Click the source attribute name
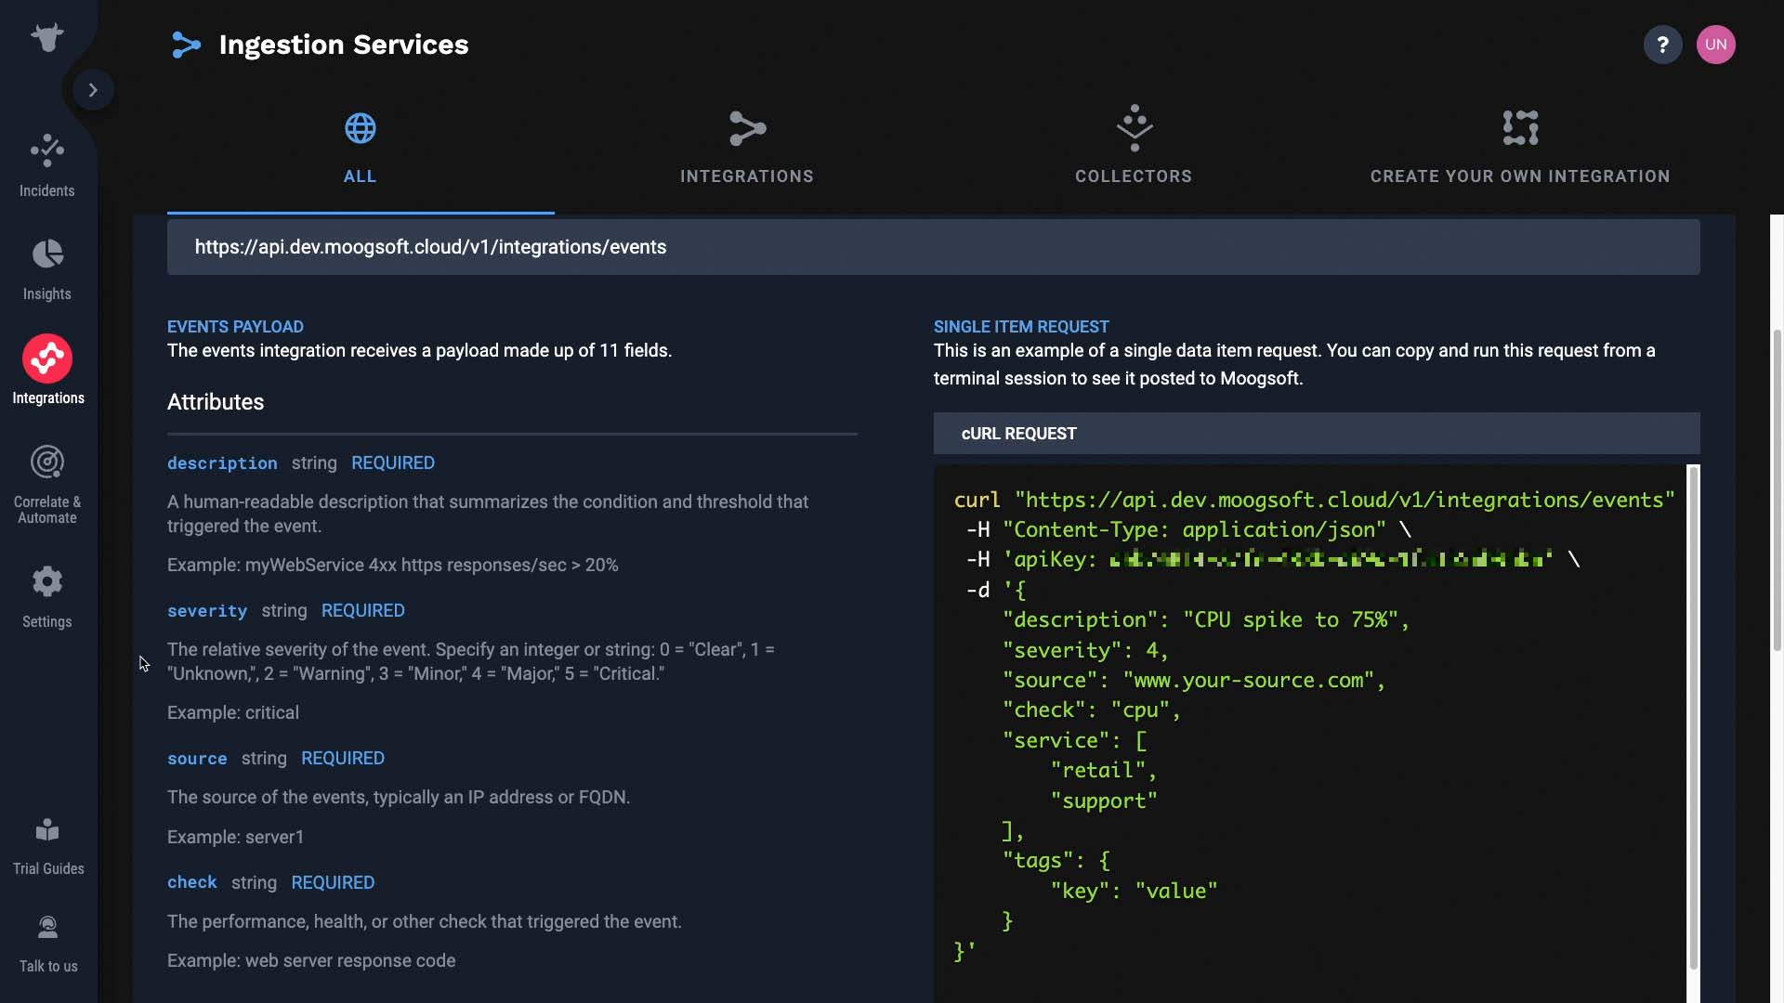 click(x=197, y=759)
